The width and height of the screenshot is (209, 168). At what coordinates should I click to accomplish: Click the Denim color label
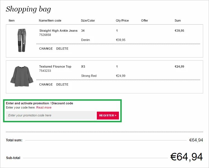85,40
